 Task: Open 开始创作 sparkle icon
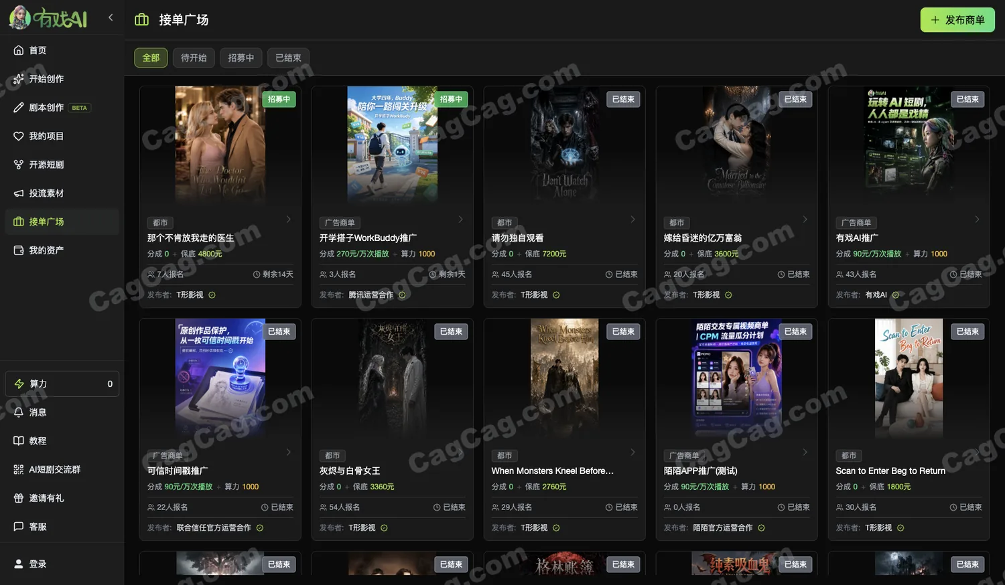click(19, 79)
